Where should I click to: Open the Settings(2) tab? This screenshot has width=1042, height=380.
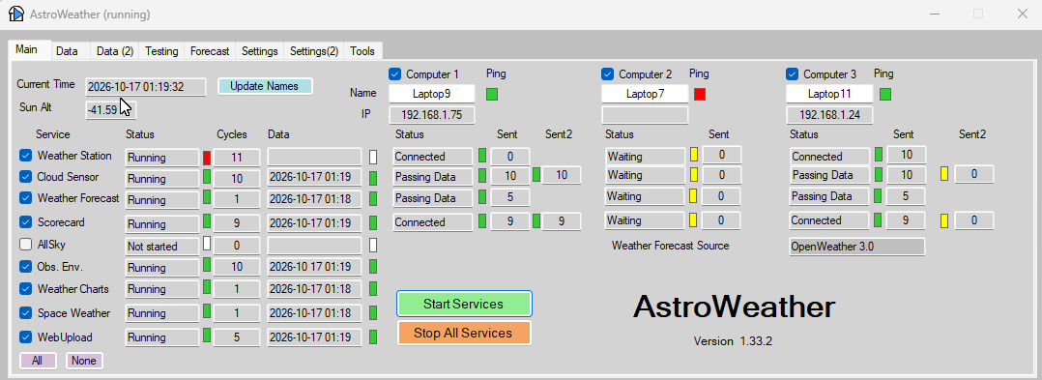[313, 51]
